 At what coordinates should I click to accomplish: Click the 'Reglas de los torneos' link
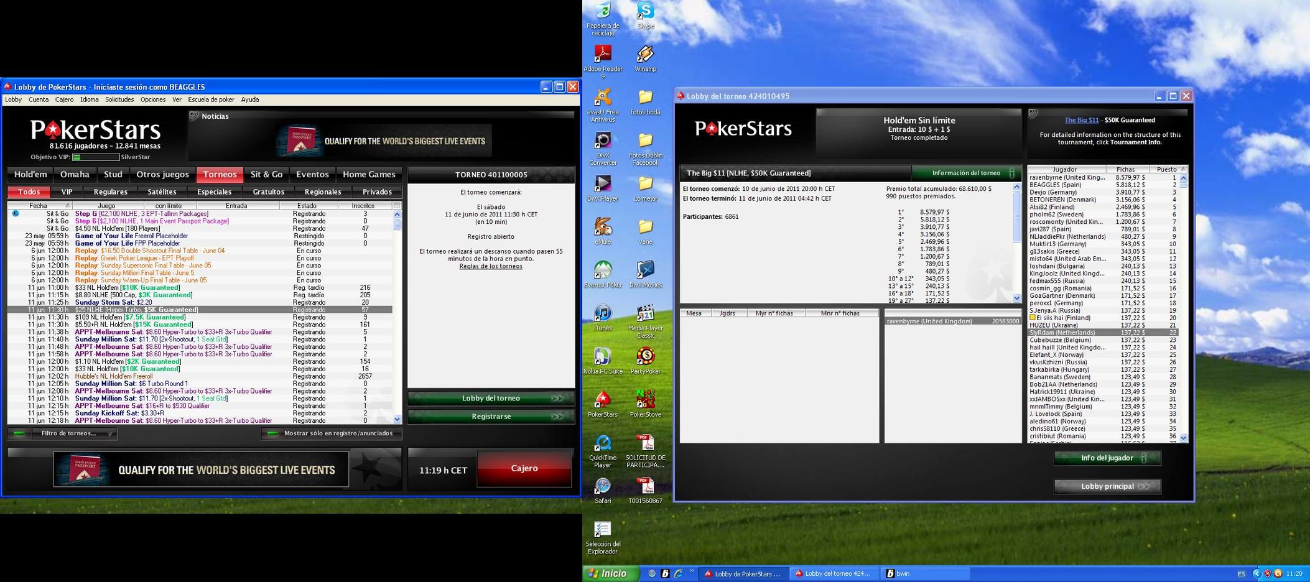[491, 266]
